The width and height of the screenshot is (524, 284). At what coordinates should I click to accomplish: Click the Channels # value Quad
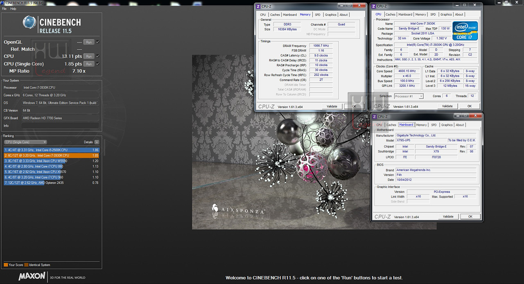point(341,24)
